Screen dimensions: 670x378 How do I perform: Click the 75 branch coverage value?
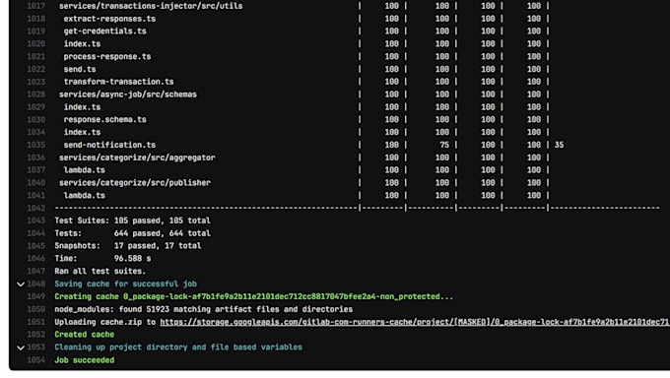tap(444, 146)
